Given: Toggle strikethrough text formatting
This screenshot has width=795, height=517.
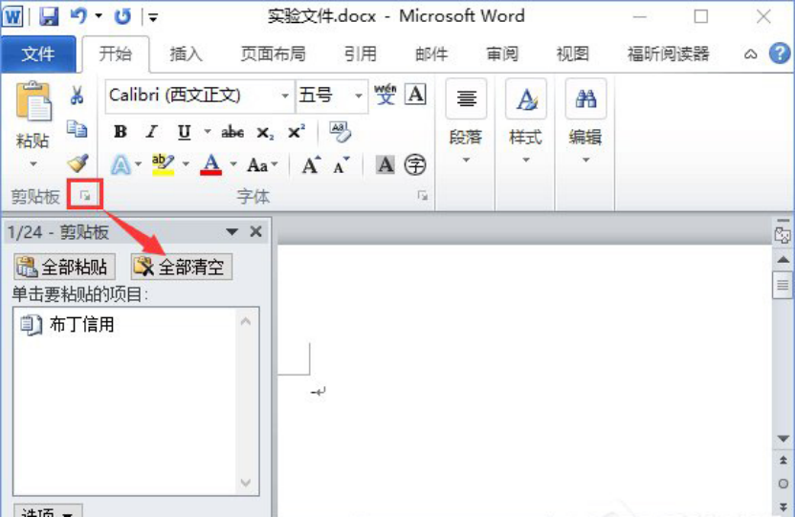Looking at the screenshot, I should coord(232,132).
